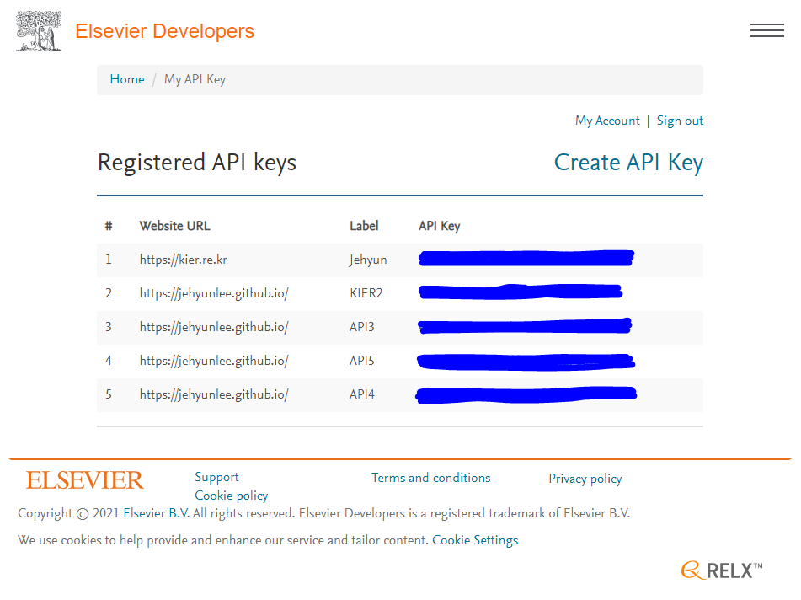The width and height of the screenshot is (801, 600).
Task: Click the Registered API keys heading
Action: (197, 163)
